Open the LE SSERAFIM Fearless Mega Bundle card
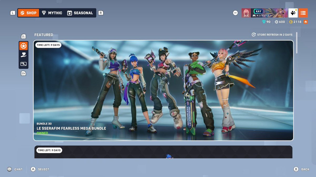This screenshot has height=177, width=316. click(163, 90)
